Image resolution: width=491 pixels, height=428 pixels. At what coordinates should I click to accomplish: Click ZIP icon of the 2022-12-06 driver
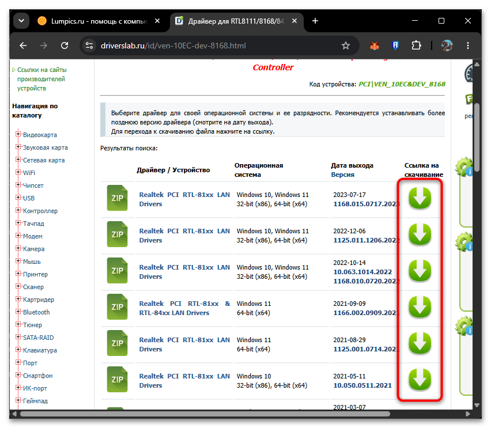(x=117, y=234)
